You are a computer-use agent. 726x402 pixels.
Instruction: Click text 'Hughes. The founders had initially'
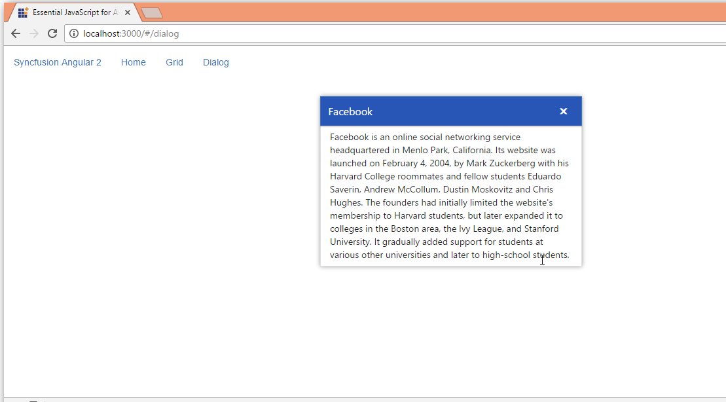399,202
